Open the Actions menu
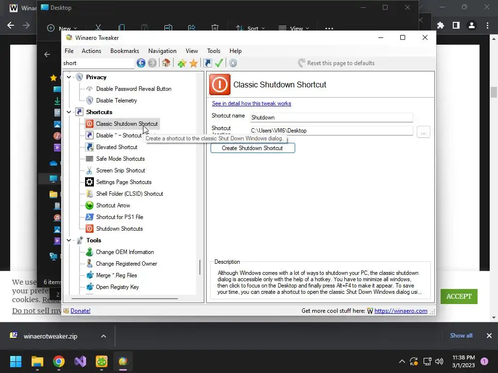 point(91,51)
